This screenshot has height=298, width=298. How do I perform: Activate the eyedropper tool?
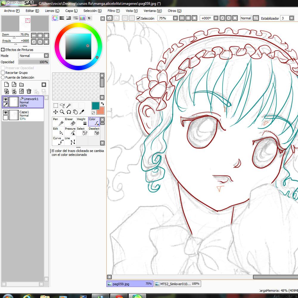click(82, 112)
